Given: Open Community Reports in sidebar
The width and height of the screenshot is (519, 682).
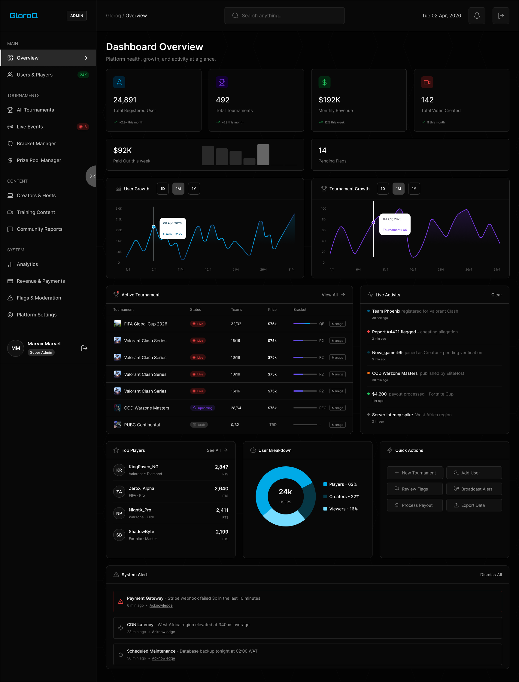Looking at the screenshot, I should point(48,229).
